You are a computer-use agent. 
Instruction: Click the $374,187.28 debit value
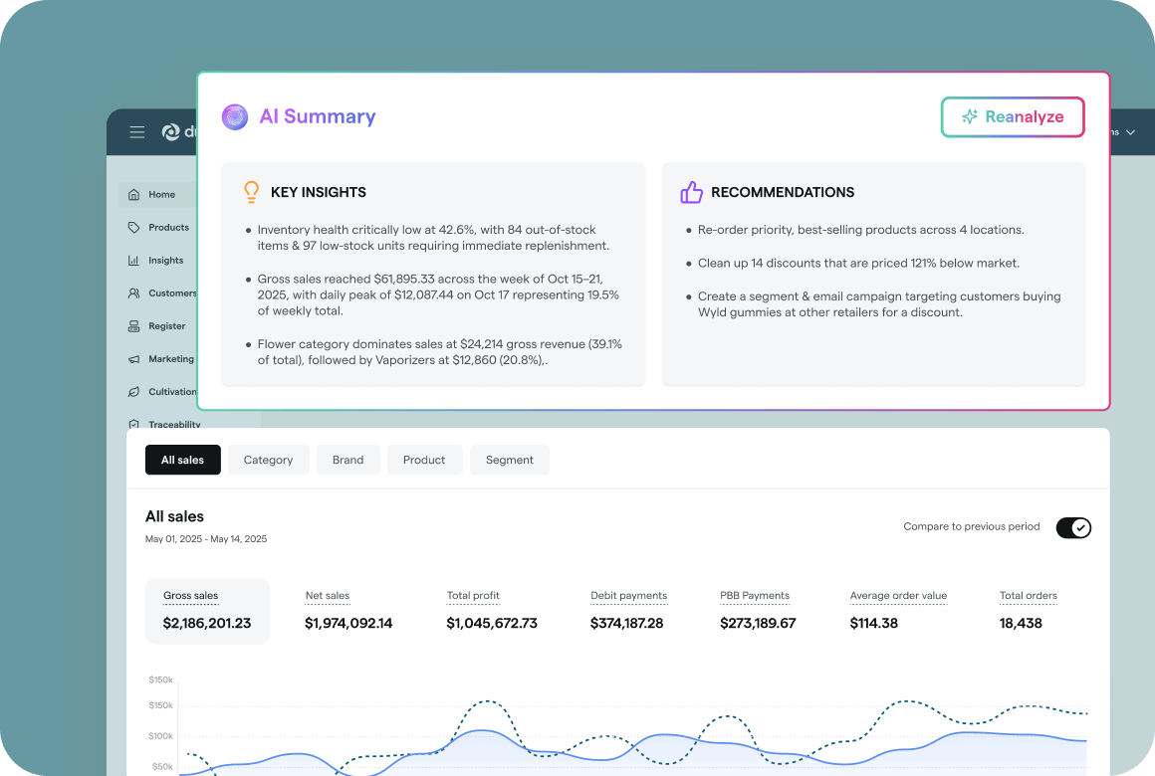627,624
